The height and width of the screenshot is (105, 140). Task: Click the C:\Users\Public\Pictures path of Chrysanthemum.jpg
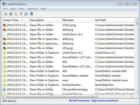click(115, 89)
